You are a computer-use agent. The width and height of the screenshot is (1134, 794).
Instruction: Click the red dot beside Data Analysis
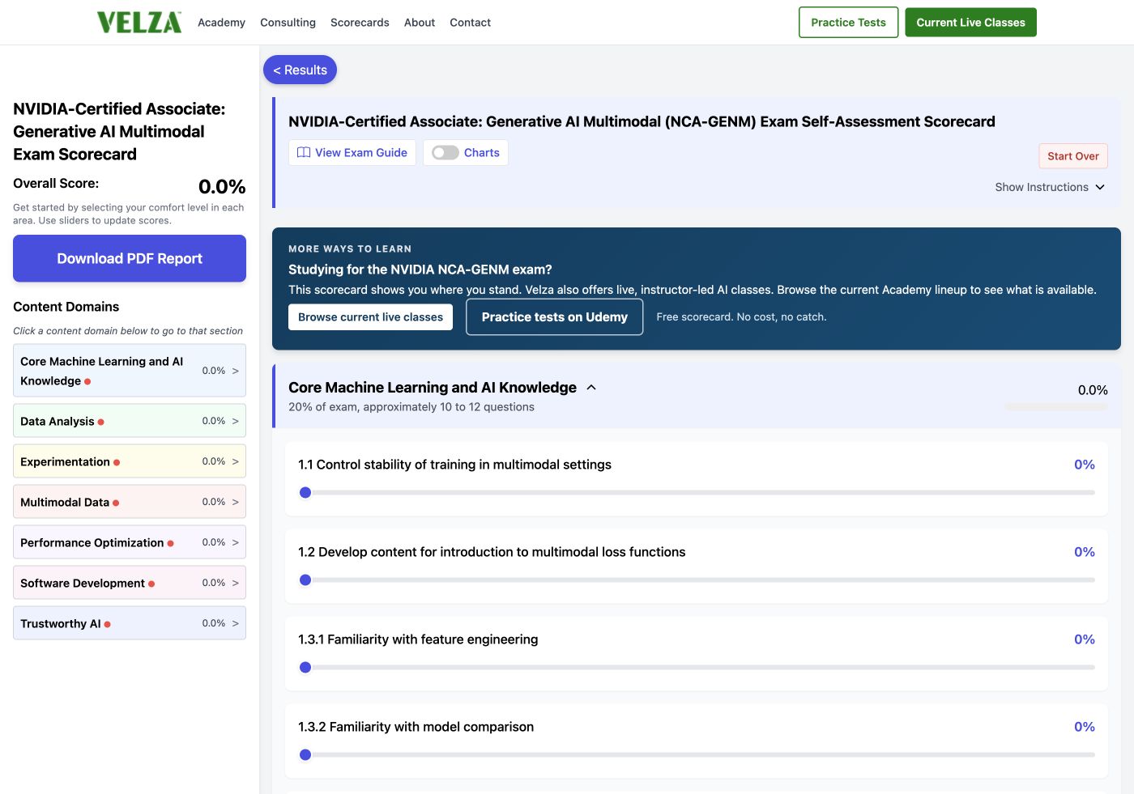click(x=101, y=422)
